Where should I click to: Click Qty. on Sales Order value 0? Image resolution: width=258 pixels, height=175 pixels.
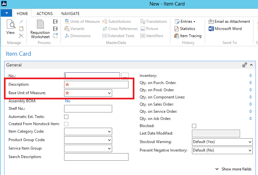tap(250, 104)
